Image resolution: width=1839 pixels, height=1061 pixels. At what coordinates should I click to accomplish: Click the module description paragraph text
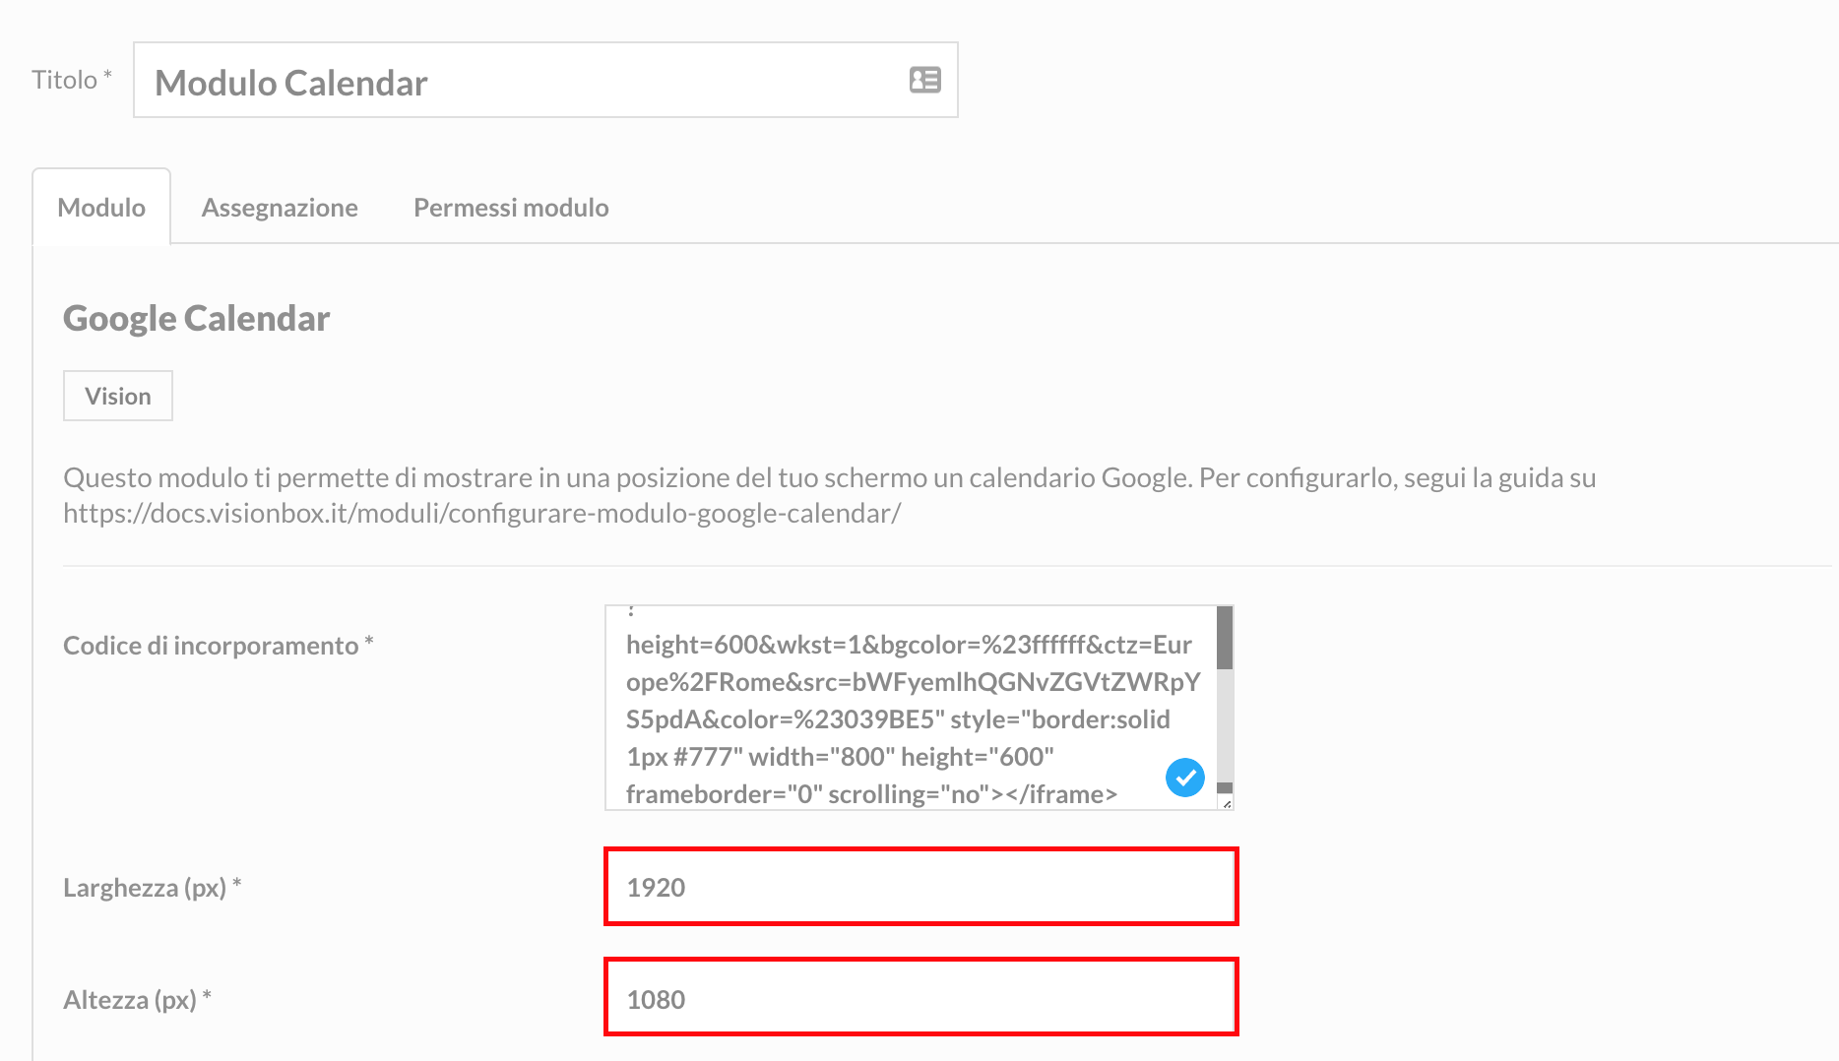point(689,478)
